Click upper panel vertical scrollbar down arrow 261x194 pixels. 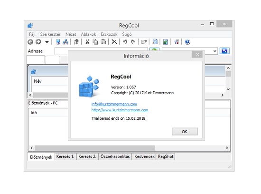point(228,89)
